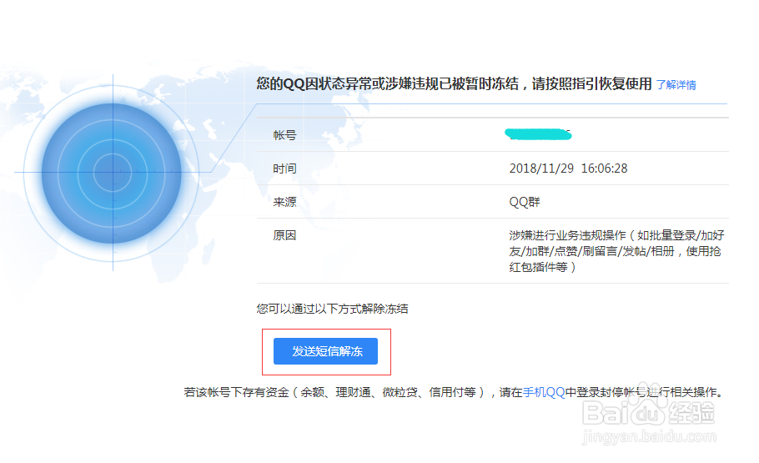Click the 来源 value QQ群

(525, 202)
